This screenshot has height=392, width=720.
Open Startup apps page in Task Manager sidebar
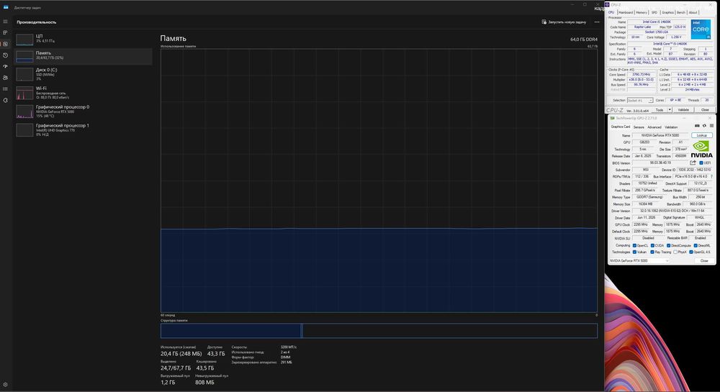coord(6,66)
